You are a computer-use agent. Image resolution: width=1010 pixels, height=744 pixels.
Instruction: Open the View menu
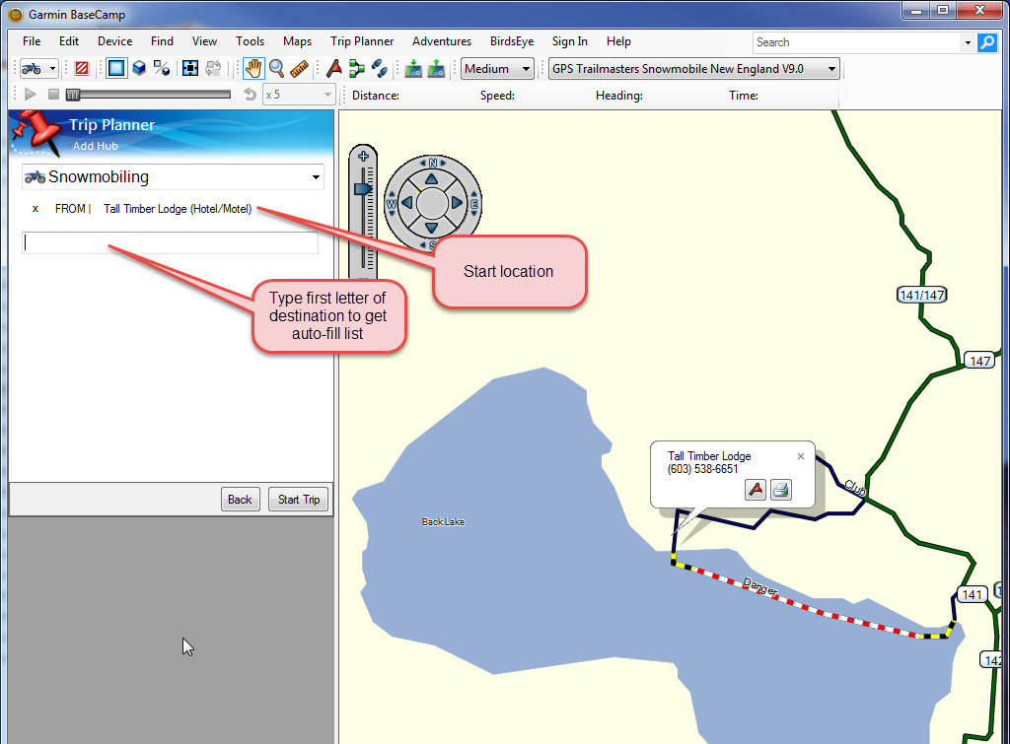(x=204, y=41)
